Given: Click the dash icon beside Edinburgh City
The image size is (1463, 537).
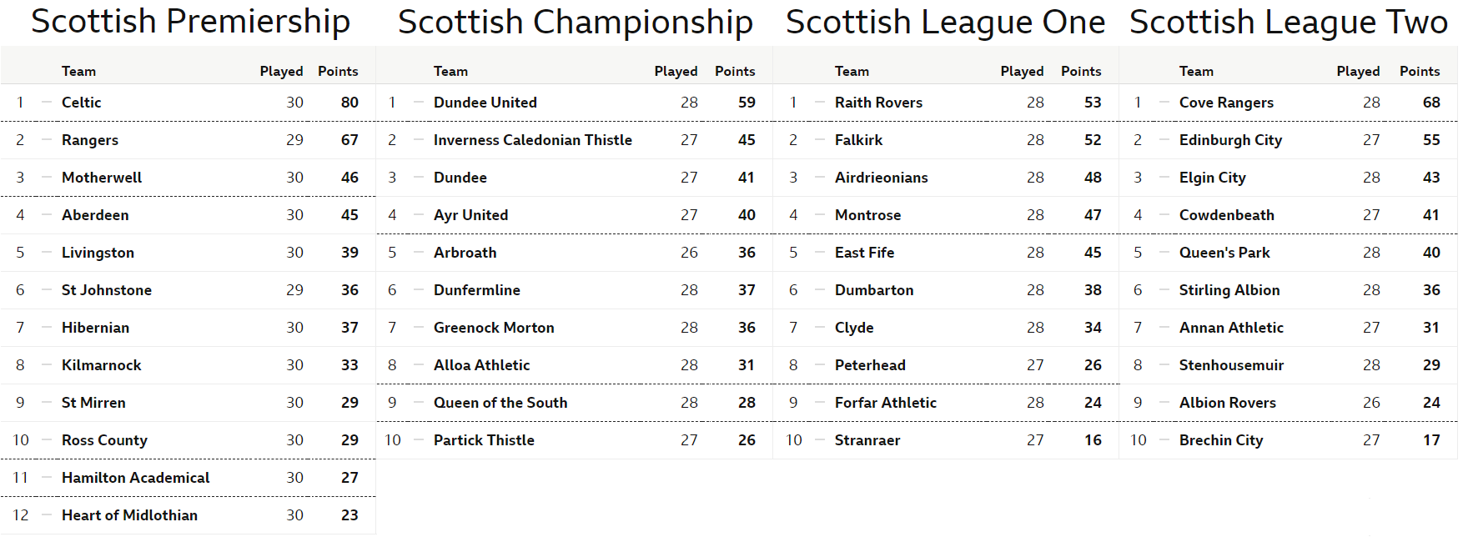Looking at the screenshot, I should [1164, 139].
